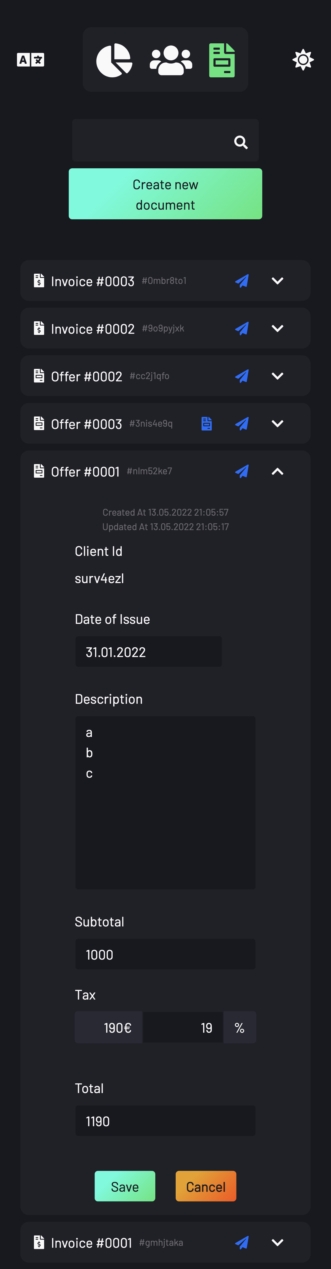Save the Offer #0001 changes
331x1269 pixels.
(x=125, y=1186)
